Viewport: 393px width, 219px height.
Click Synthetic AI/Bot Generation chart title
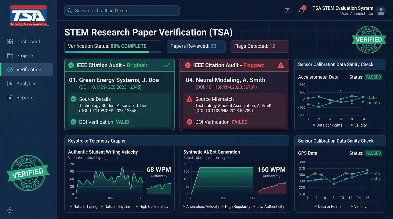pos(212,152)
